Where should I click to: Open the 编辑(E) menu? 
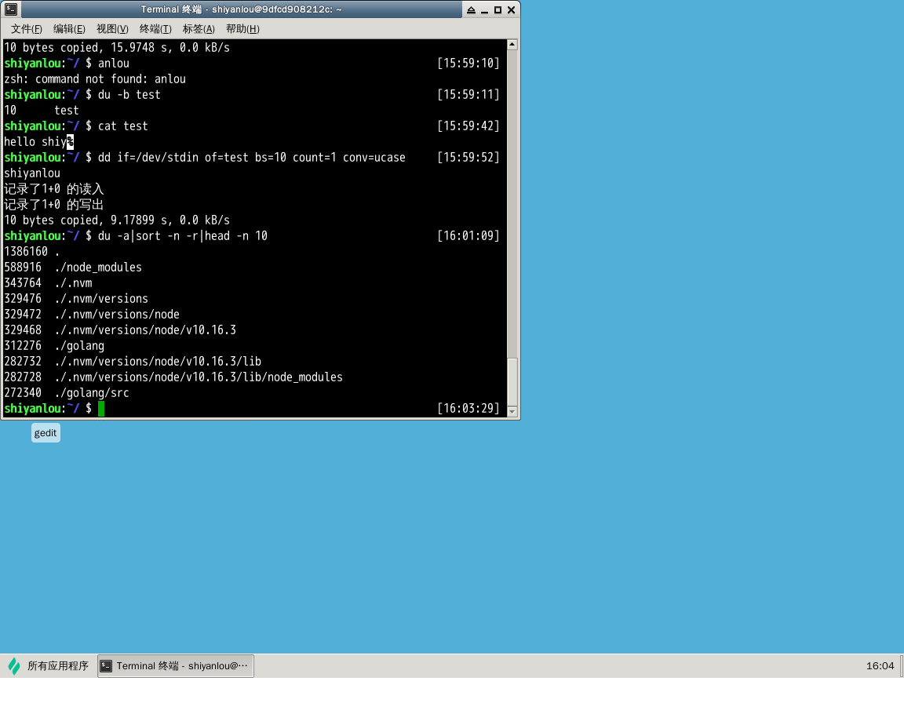69,29
